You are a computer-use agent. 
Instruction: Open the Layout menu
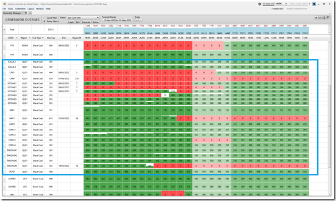tap(31, 9)
